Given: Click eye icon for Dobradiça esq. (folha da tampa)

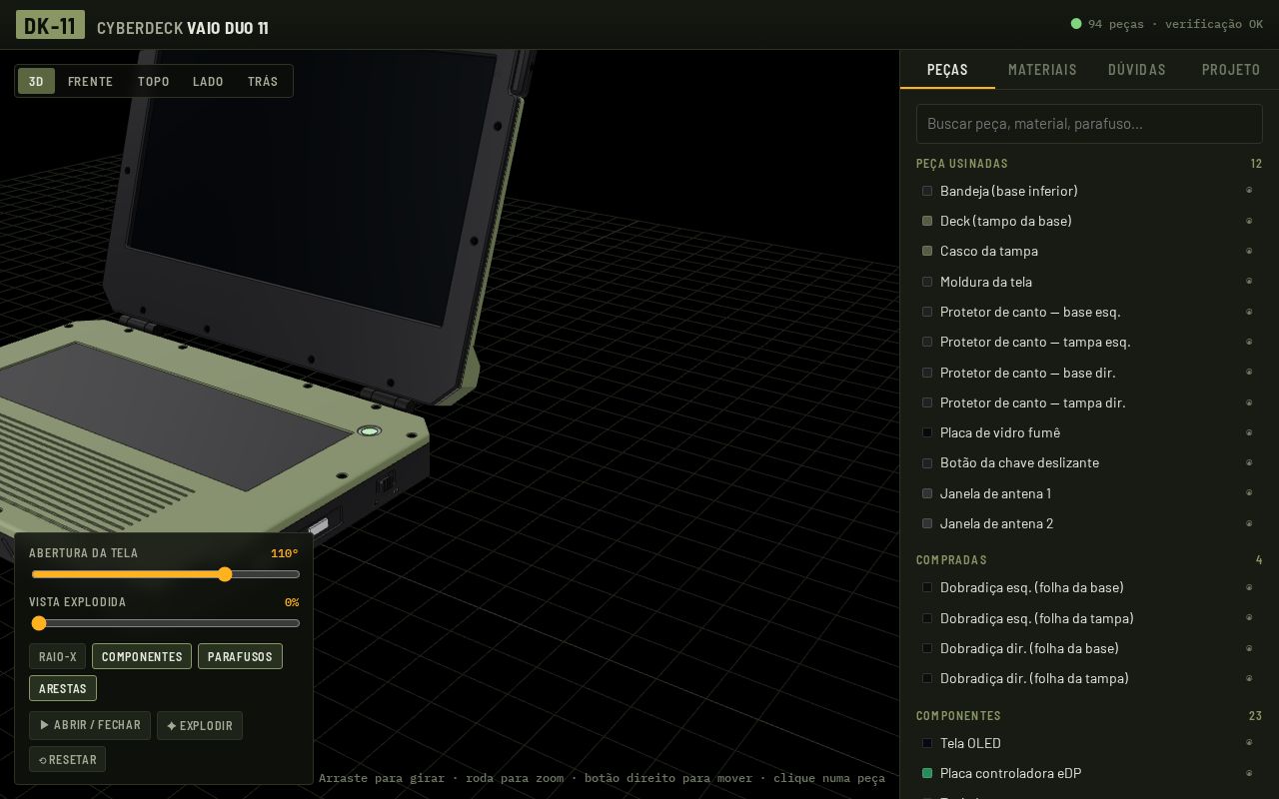Looking at the screenshot, I should [x=1249, y=618].
